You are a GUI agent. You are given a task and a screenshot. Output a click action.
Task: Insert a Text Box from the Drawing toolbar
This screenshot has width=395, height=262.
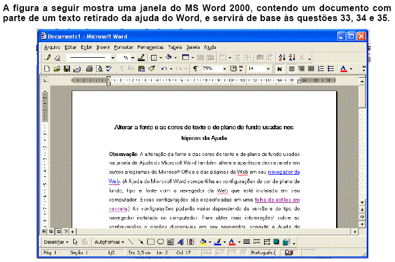[171, 242]
